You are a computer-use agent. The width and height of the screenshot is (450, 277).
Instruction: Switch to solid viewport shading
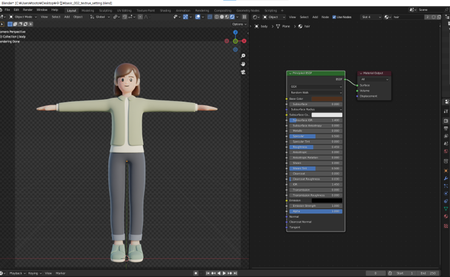(222, 17)
